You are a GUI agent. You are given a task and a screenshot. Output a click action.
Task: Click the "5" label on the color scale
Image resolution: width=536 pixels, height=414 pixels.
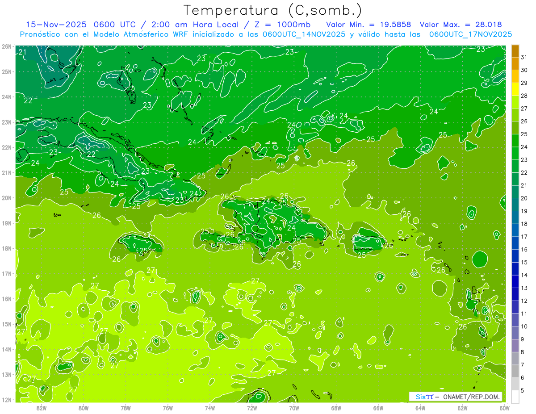point(523,390)
